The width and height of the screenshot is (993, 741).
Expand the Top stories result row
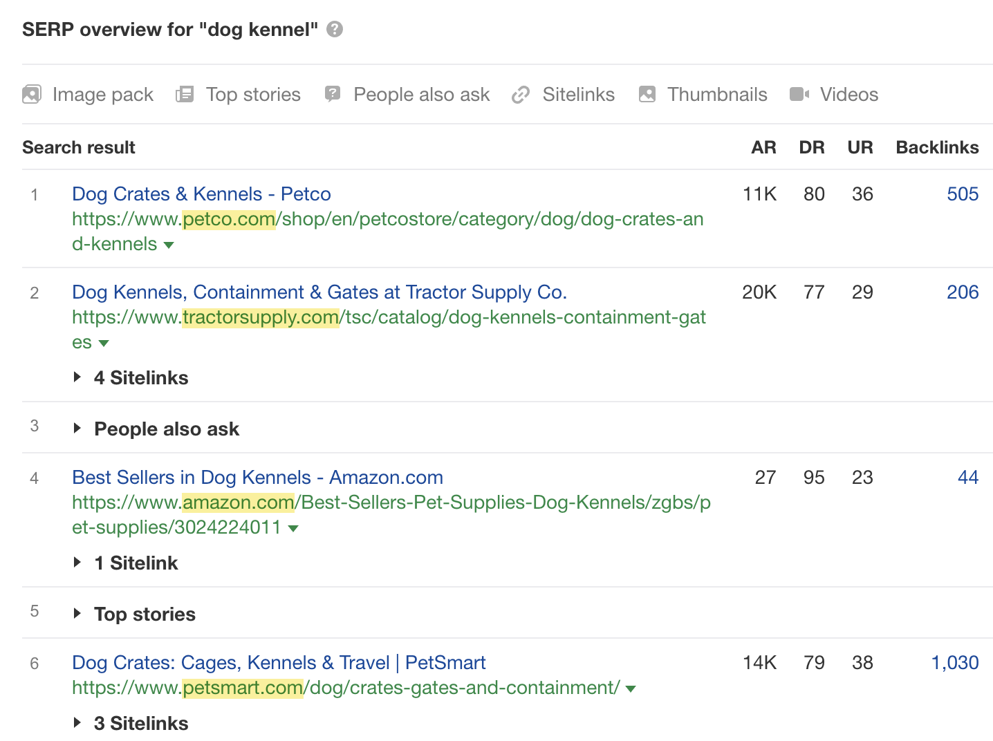(77, 614)
